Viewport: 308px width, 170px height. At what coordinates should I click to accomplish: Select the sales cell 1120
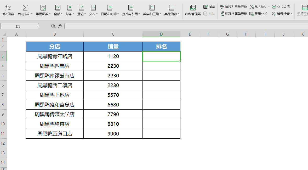pyautogui.click(x=113, y=56)
